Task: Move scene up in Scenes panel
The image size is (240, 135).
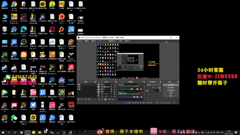Action: click(x=86, y=99)
